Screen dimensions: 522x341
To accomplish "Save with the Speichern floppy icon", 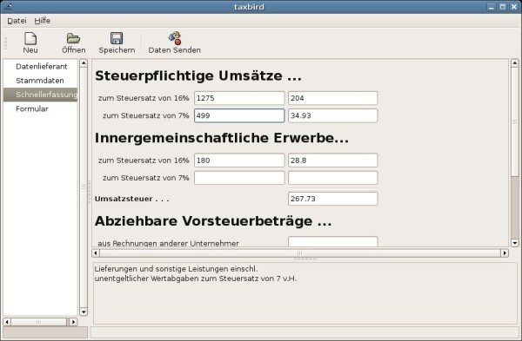I will pos(117,38).
